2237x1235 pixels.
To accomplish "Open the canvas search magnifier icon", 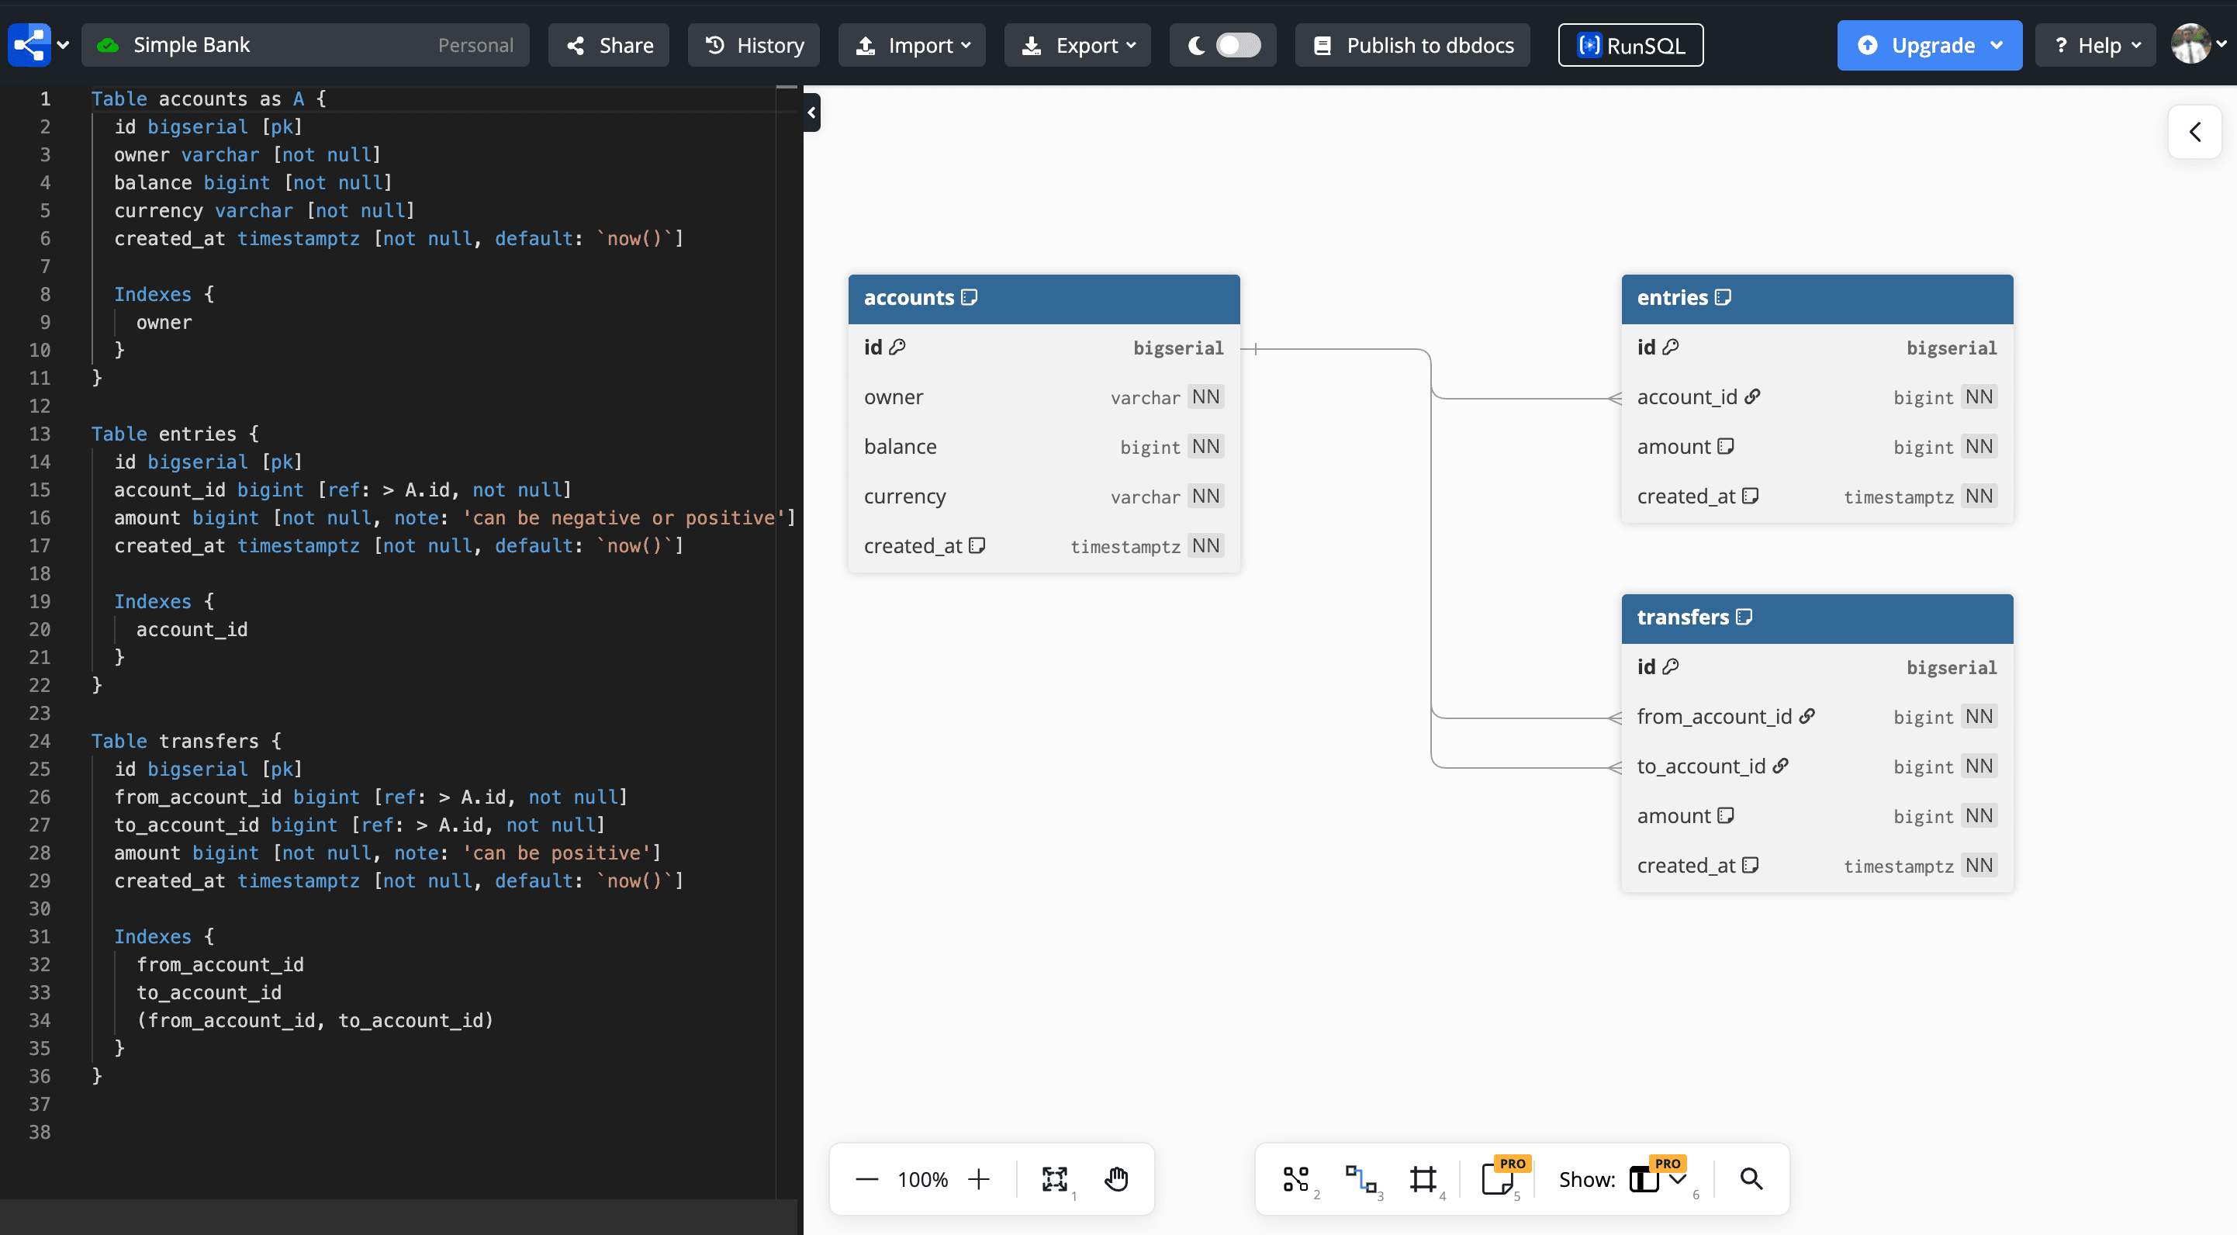I will (1751, 1178).
